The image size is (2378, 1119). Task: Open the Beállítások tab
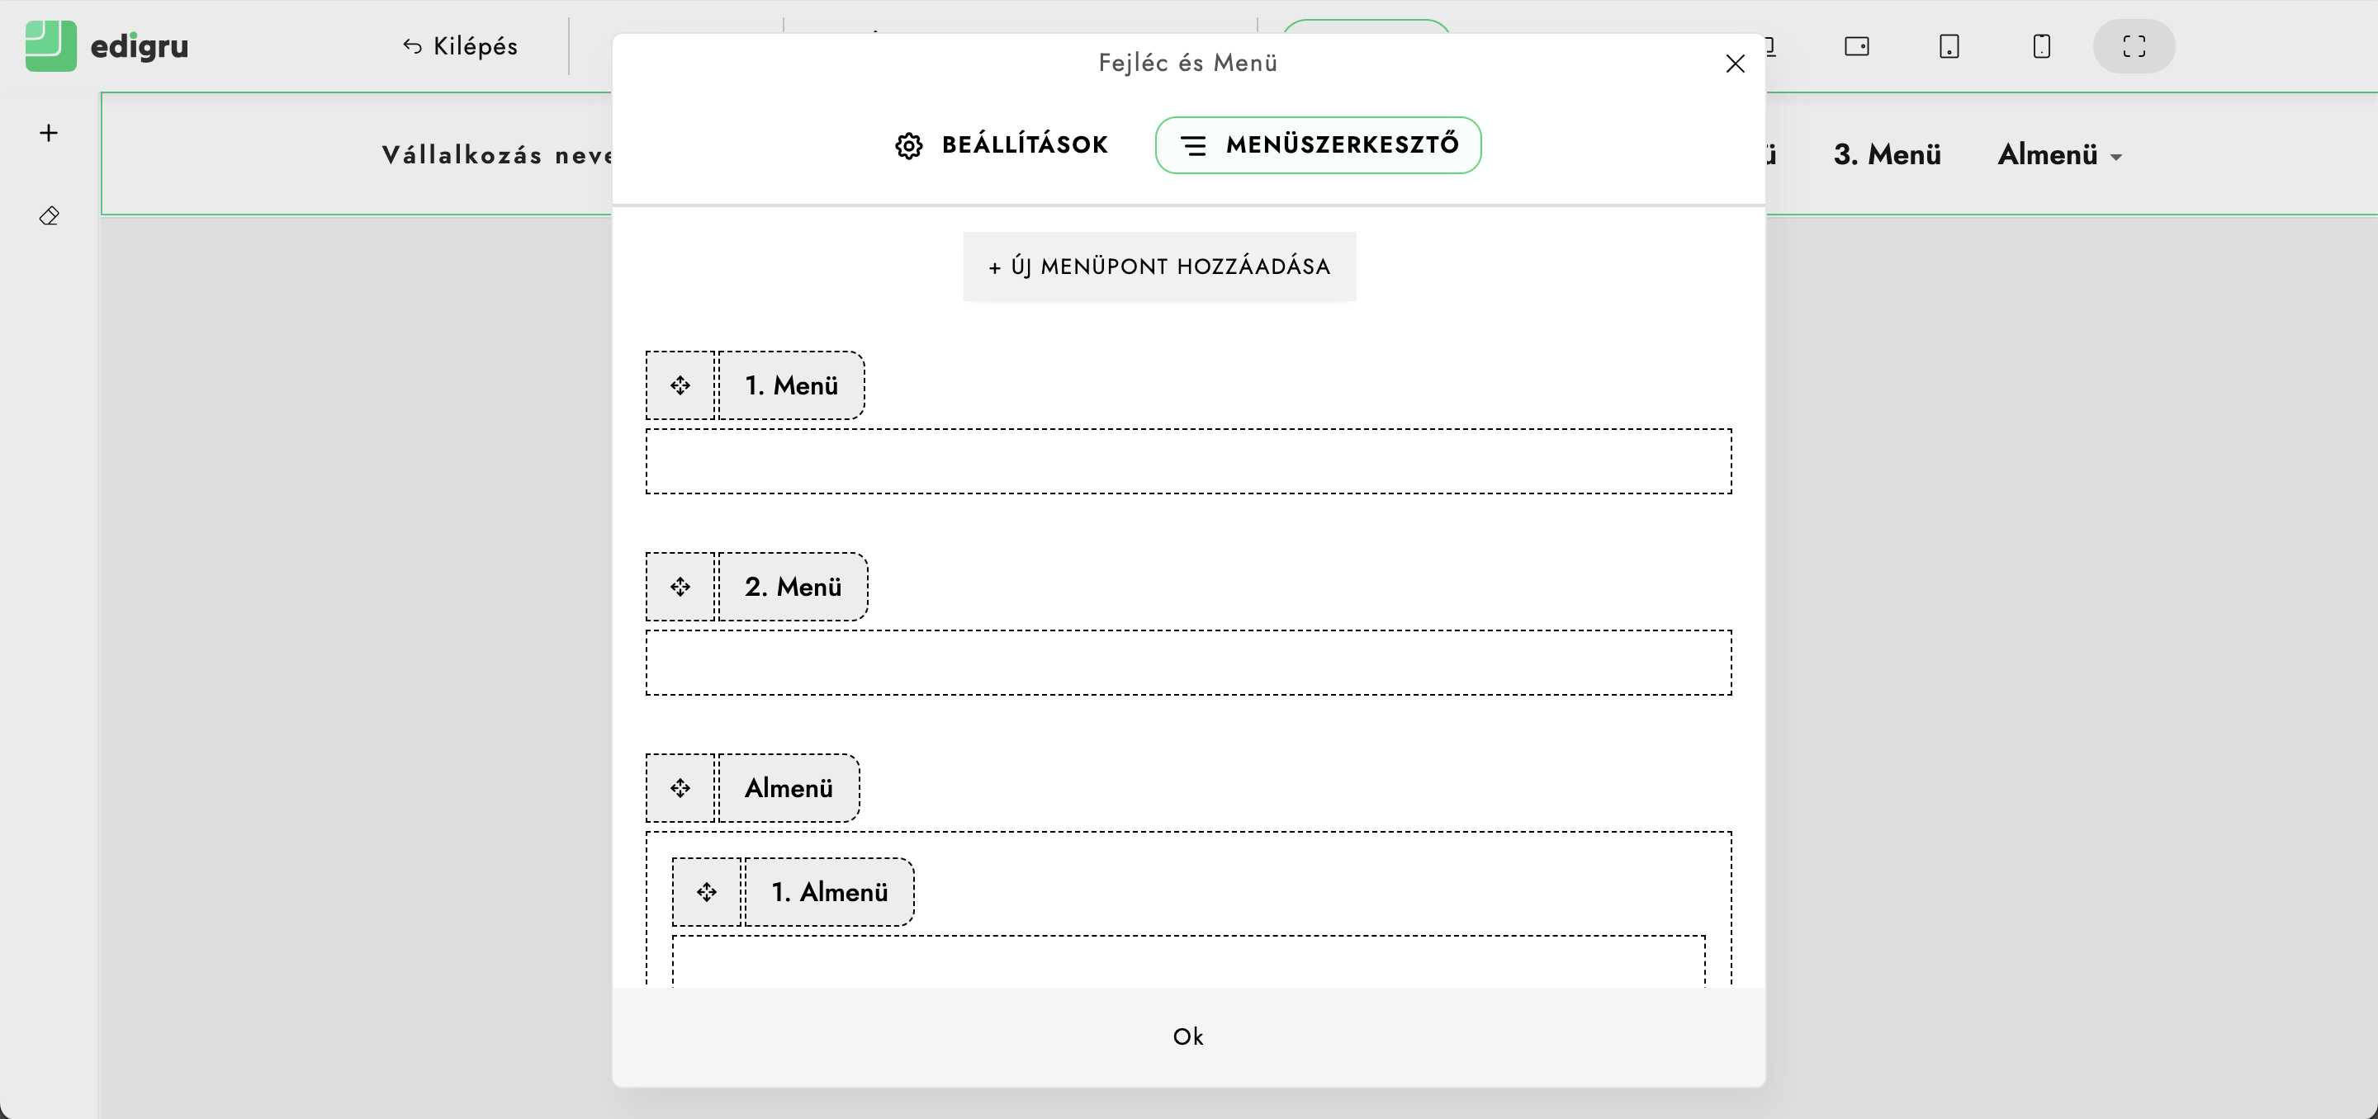coord(1002,145)
